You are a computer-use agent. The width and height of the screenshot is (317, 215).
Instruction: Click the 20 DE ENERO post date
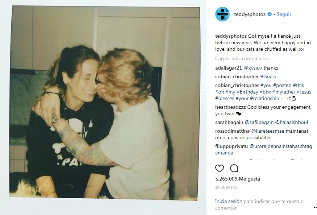click(x=226, y=187)
